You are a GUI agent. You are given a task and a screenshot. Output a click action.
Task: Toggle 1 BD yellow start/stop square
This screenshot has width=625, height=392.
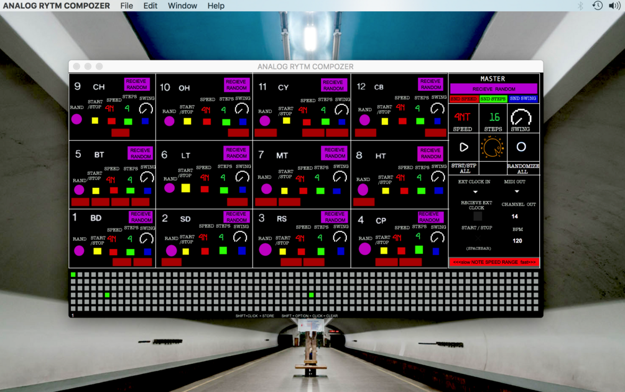click(97, 251)
